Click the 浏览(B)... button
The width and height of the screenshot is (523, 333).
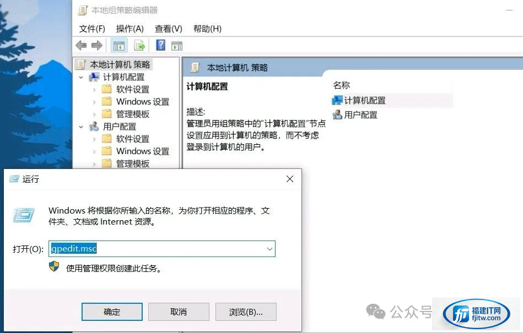246,312
